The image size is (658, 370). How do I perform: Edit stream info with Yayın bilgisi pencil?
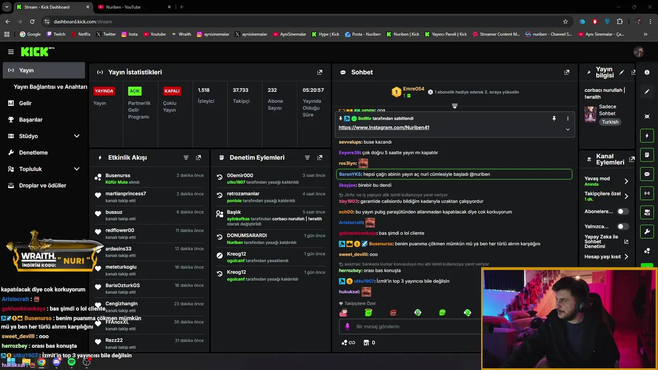click(x=622, y=72)
